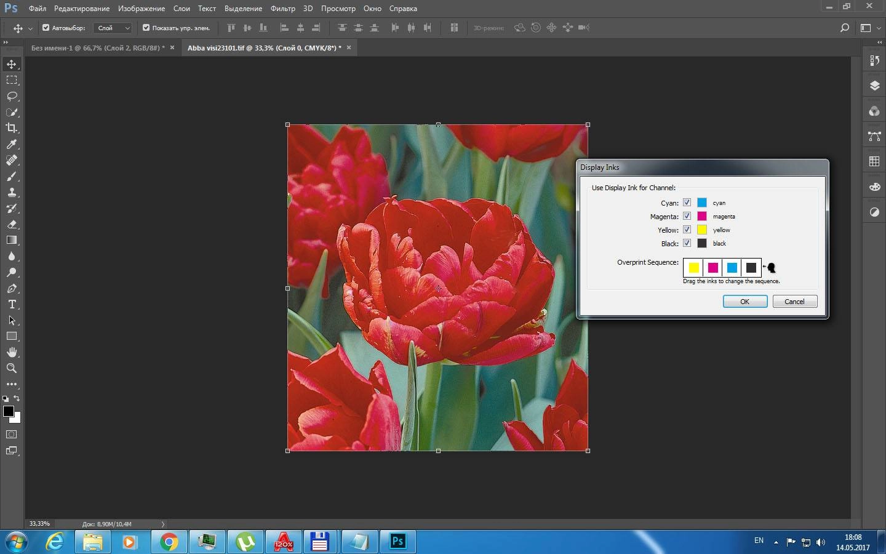Image resolution: width=886 pixels, height=554 pixels.
Task: Open the Color palette panel icon
Action: tap(874, 187)
